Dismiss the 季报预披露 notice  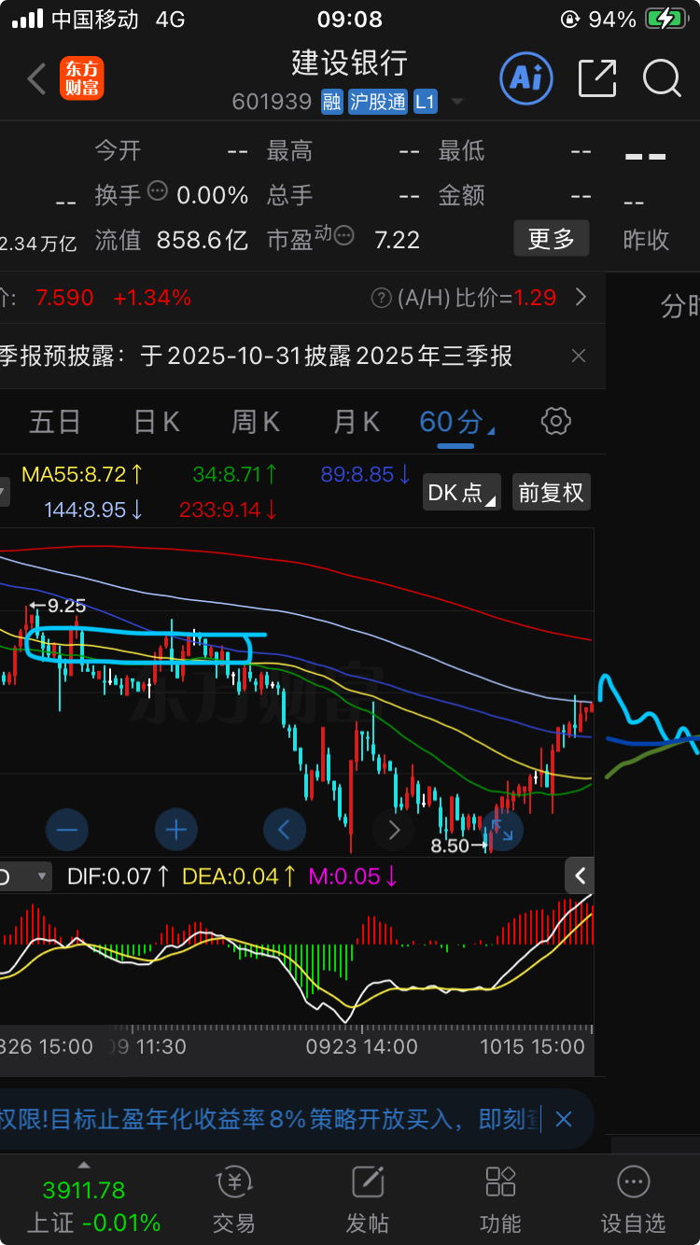(x=579, y=356)
